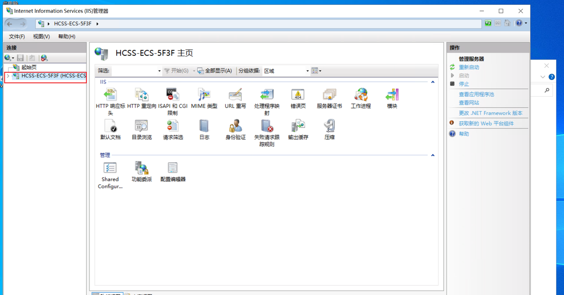Open the 文件(F) menu
The image size is (564, 295).
(17, 36)
